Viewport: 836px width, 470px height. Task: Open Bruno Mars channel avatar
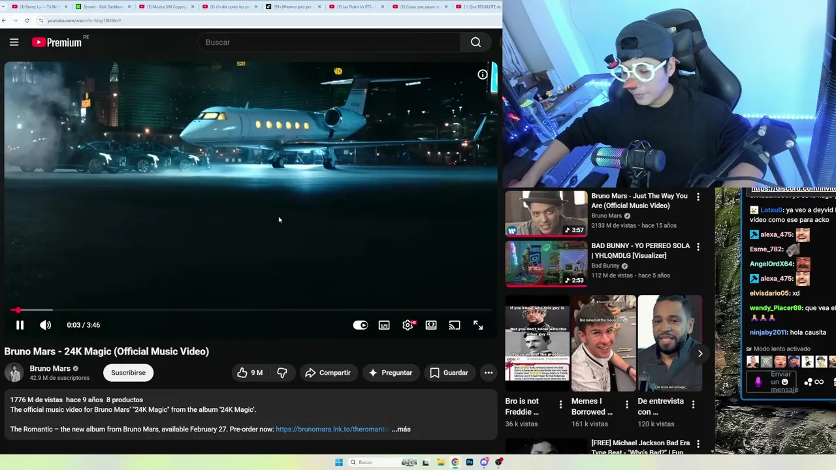(14, 373)
